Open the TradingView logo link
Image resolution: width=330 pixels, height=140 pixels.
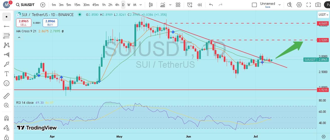click(x=37, y=128)
